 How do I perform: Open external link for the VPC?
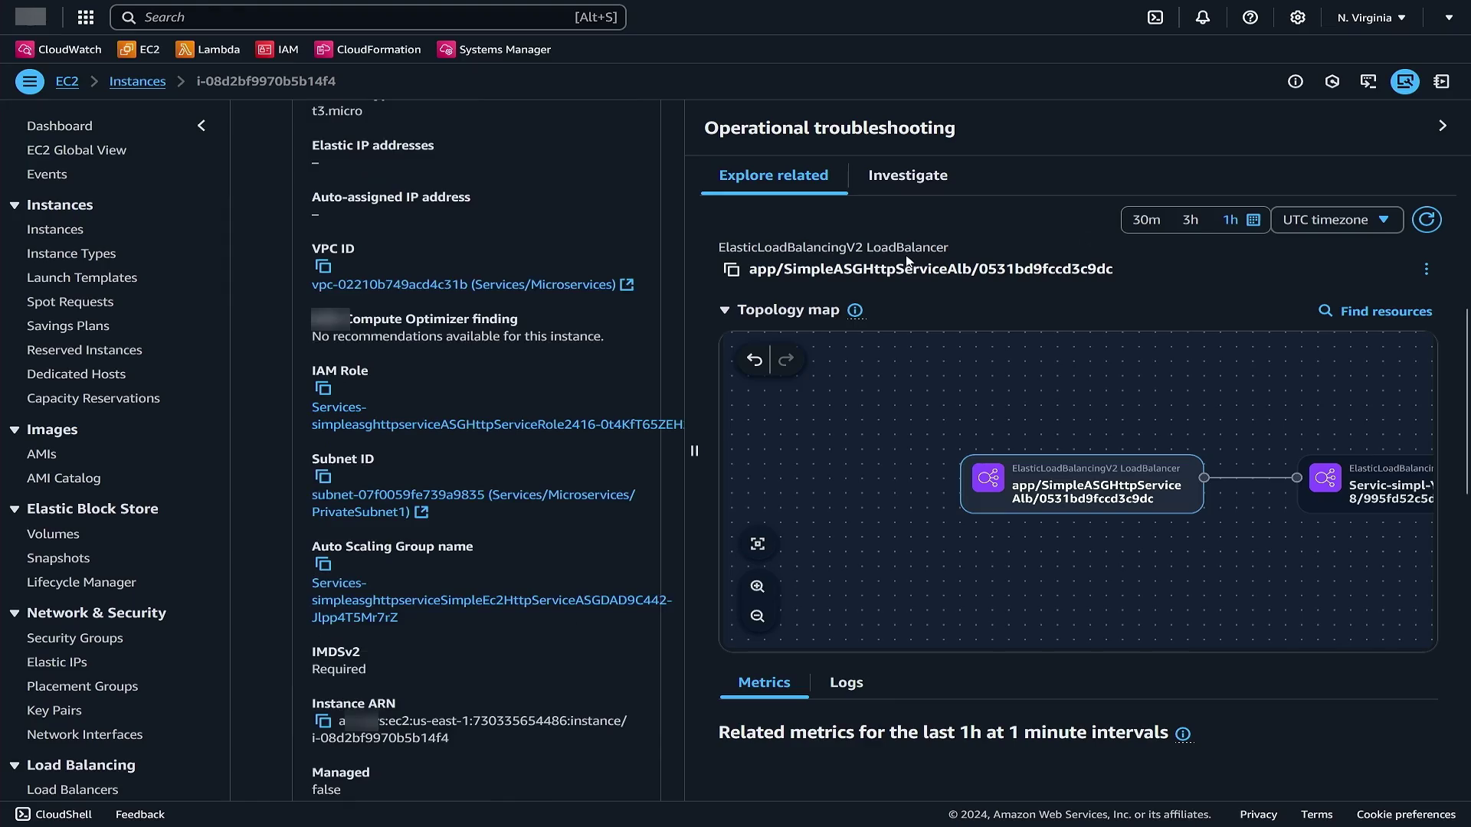tap(627, 284)
